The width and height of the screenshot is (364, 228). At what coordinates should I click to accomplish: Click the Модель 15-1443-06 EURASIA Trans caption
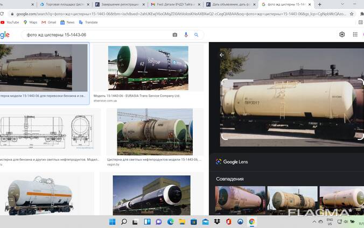pyautogui.click(x=137, y=96)
